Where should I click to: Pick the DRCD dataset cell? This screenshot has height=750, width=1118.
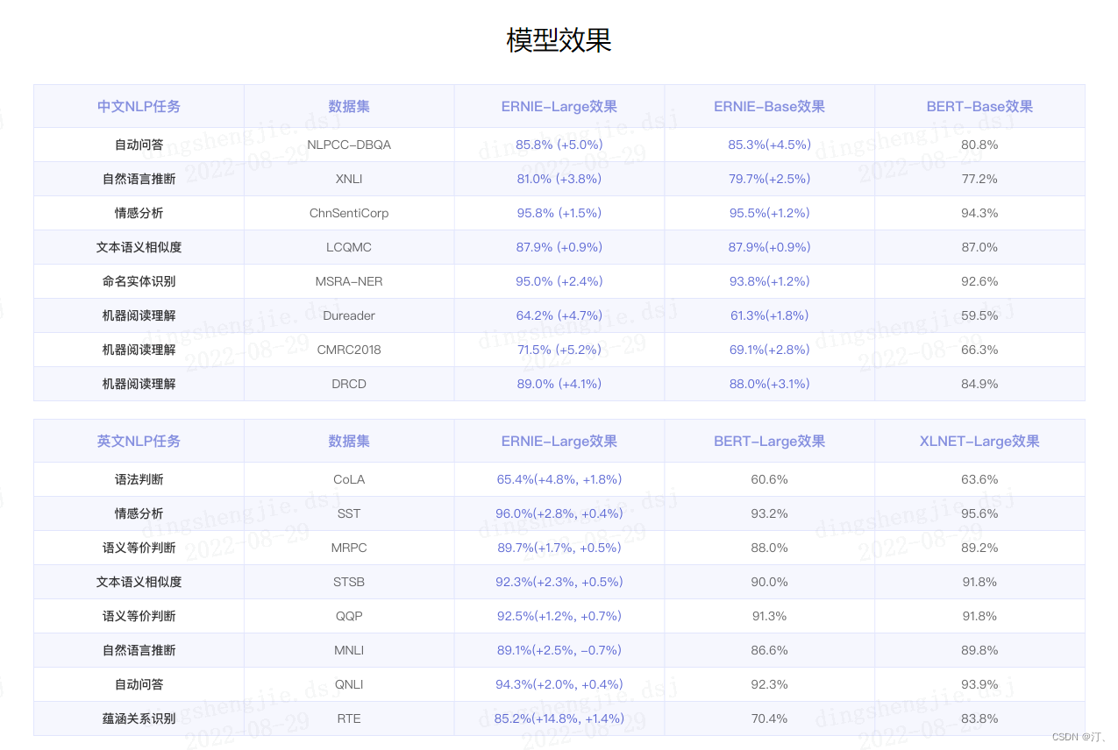tap(349, 384)
